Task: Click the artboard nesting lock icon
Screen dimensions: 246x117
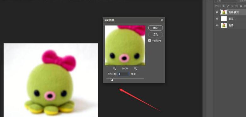Action: coord(237,6)
